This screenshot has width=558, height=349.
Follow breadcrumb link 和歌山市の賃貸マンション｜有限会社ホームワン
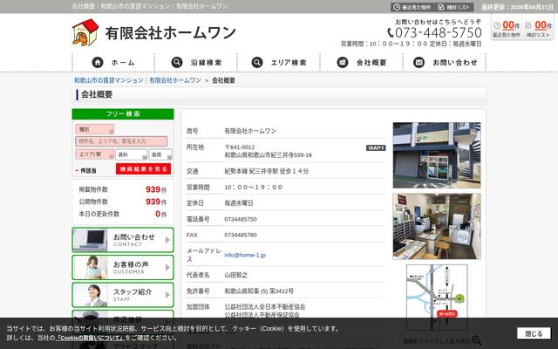[x=138, y=80]
